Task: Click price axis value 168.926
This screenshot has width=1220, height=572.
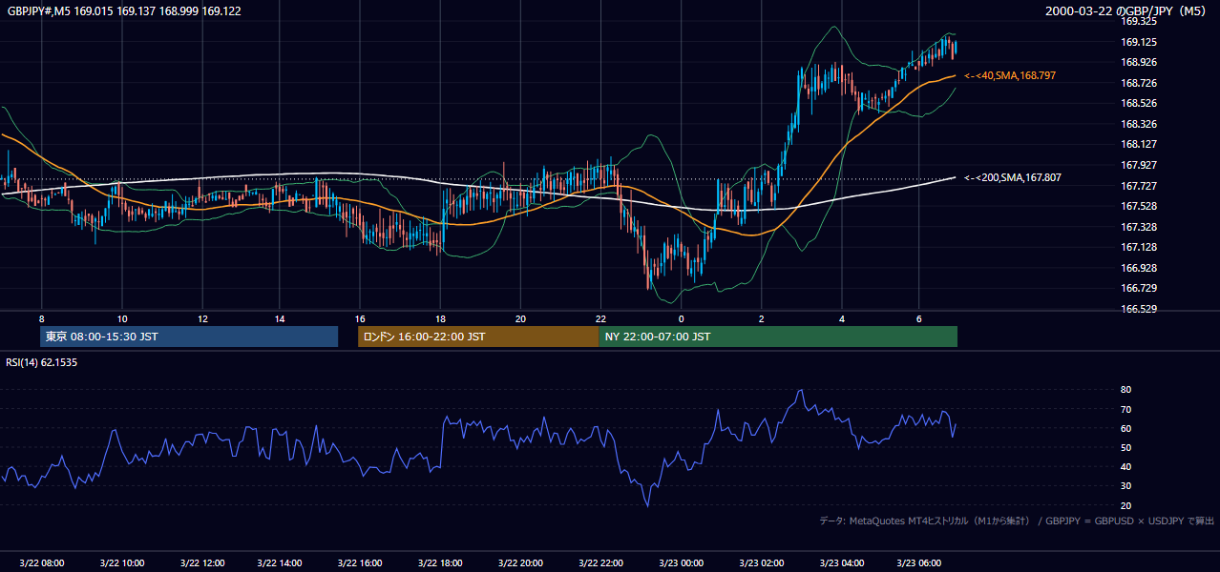Action: tap(1139, 63)
